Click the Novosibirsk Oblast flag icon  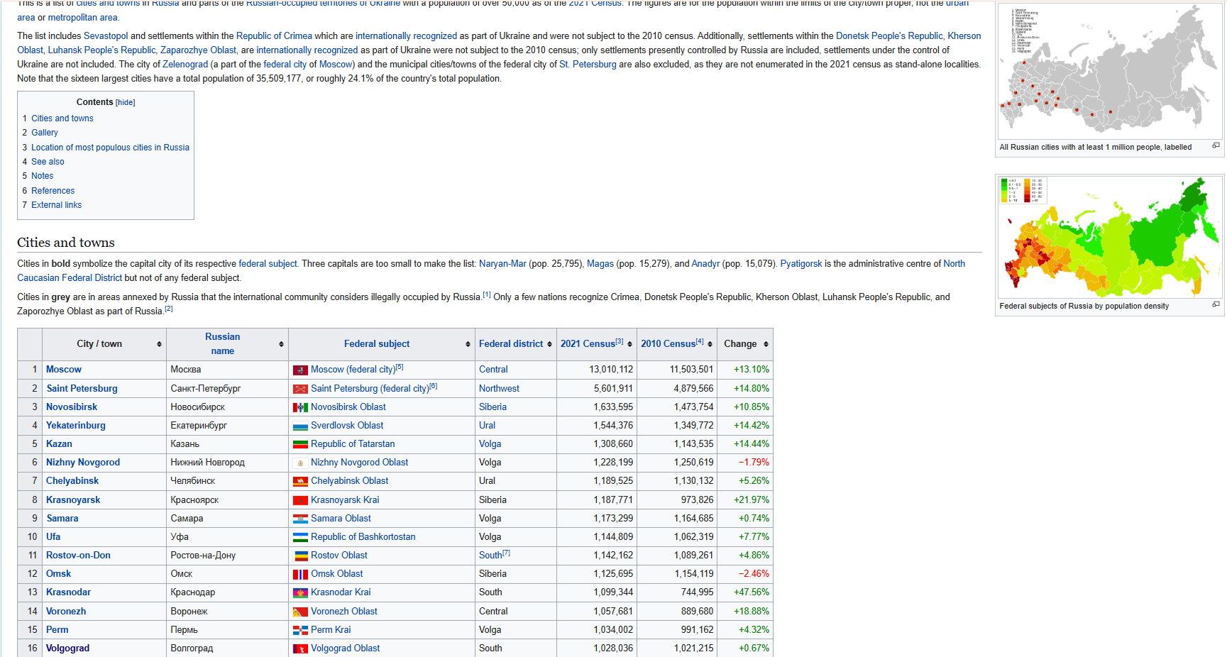point(300,407)
